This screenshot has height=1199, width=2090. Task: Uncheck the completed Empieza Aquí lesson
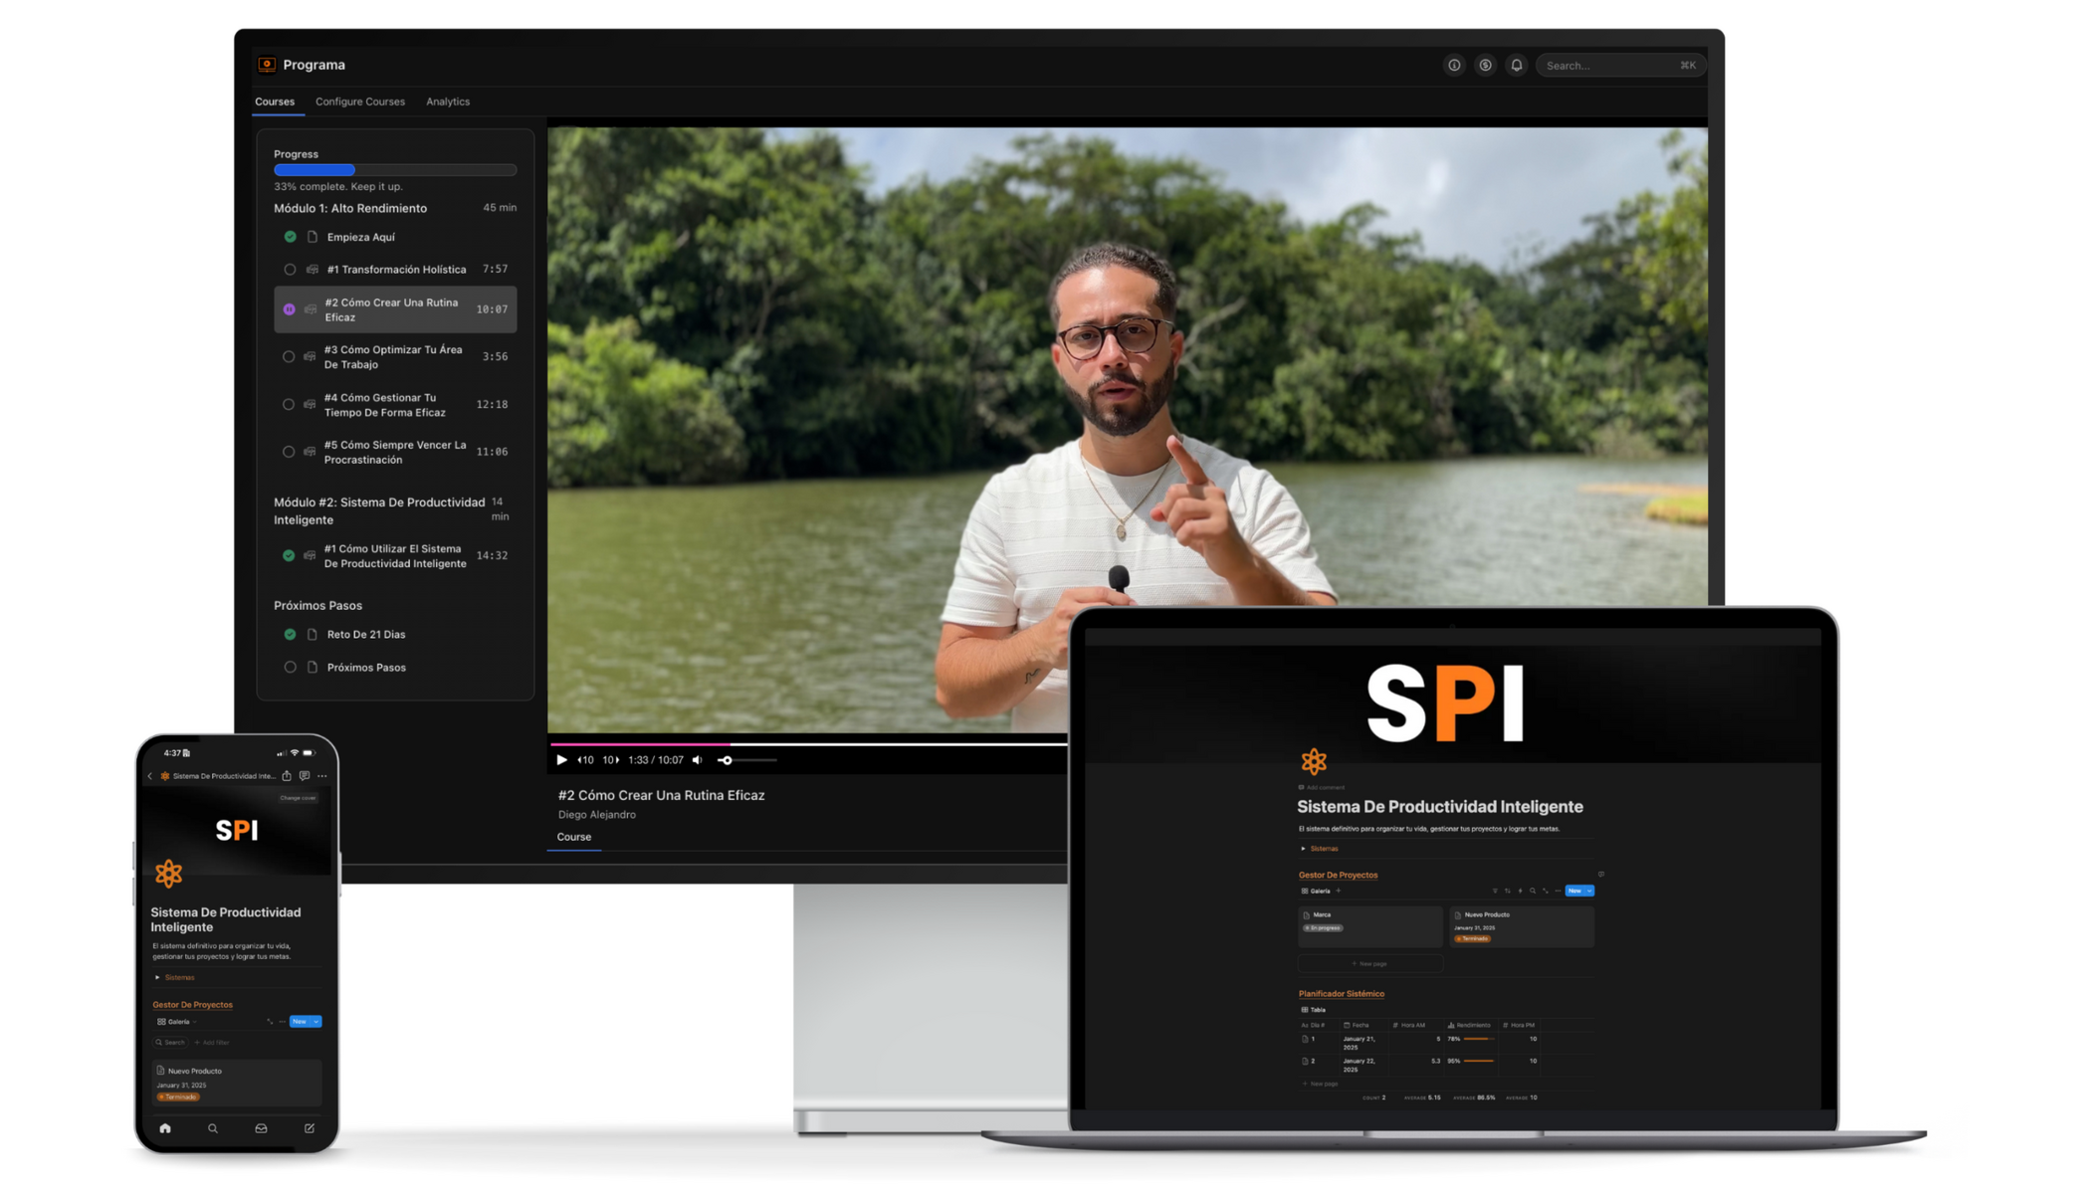click(x=290, y=237)
